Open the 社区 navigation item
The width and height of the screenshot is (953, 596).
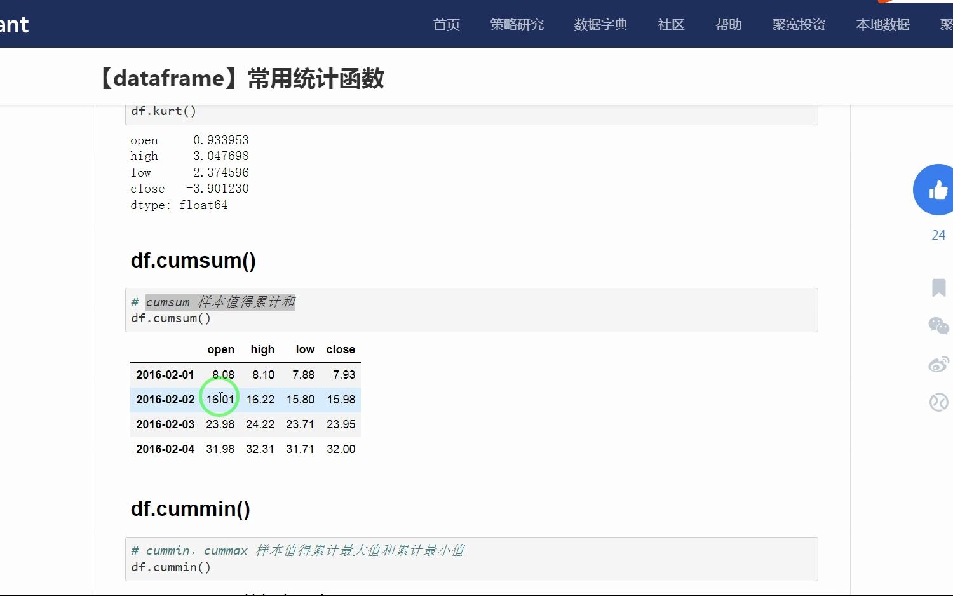pos(672,25)
